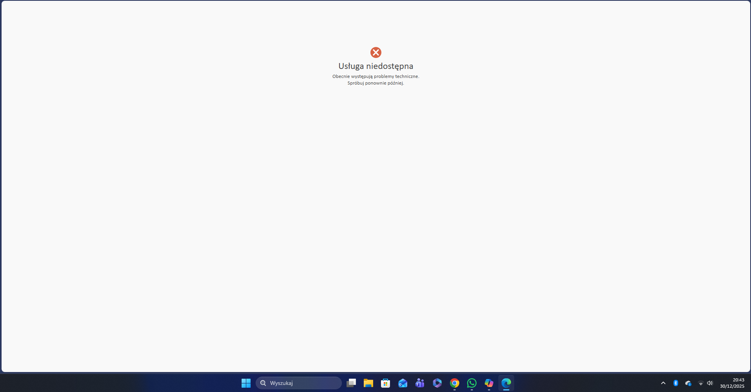Click the red error X icon
This screenshot has width=751, height=392.
[x=376, y=52]
